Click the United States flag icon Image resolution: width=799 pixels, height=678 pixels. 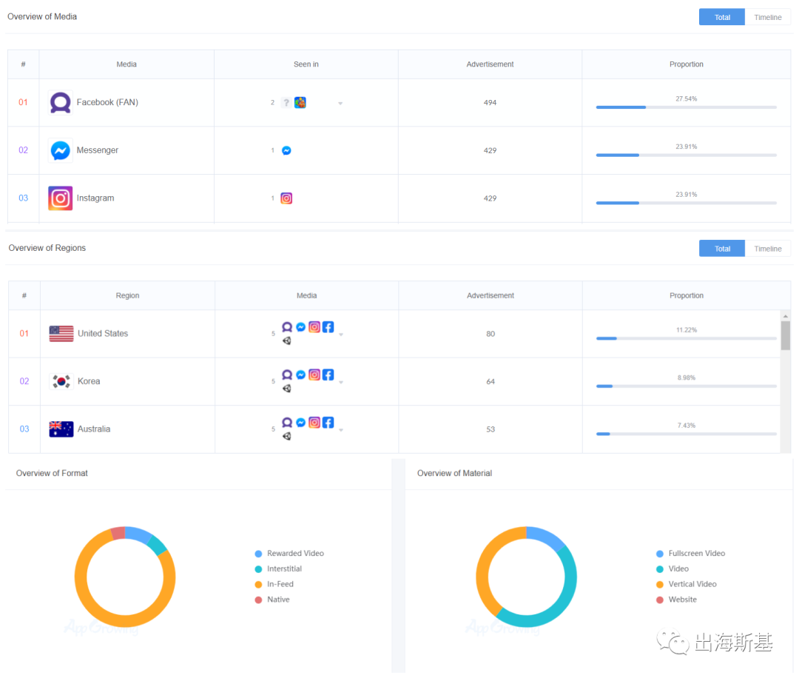click(61, 334)
